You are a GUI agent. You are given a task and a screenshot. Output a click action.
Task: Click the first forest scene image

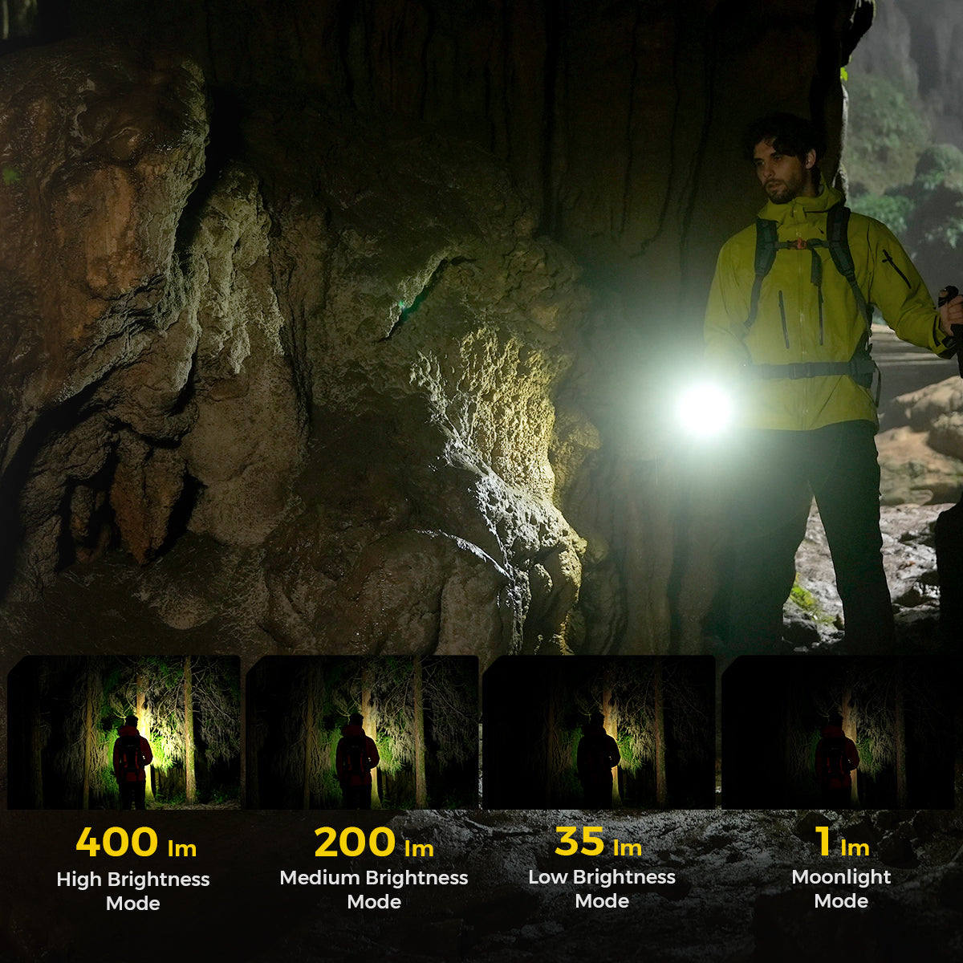(124, 730)
